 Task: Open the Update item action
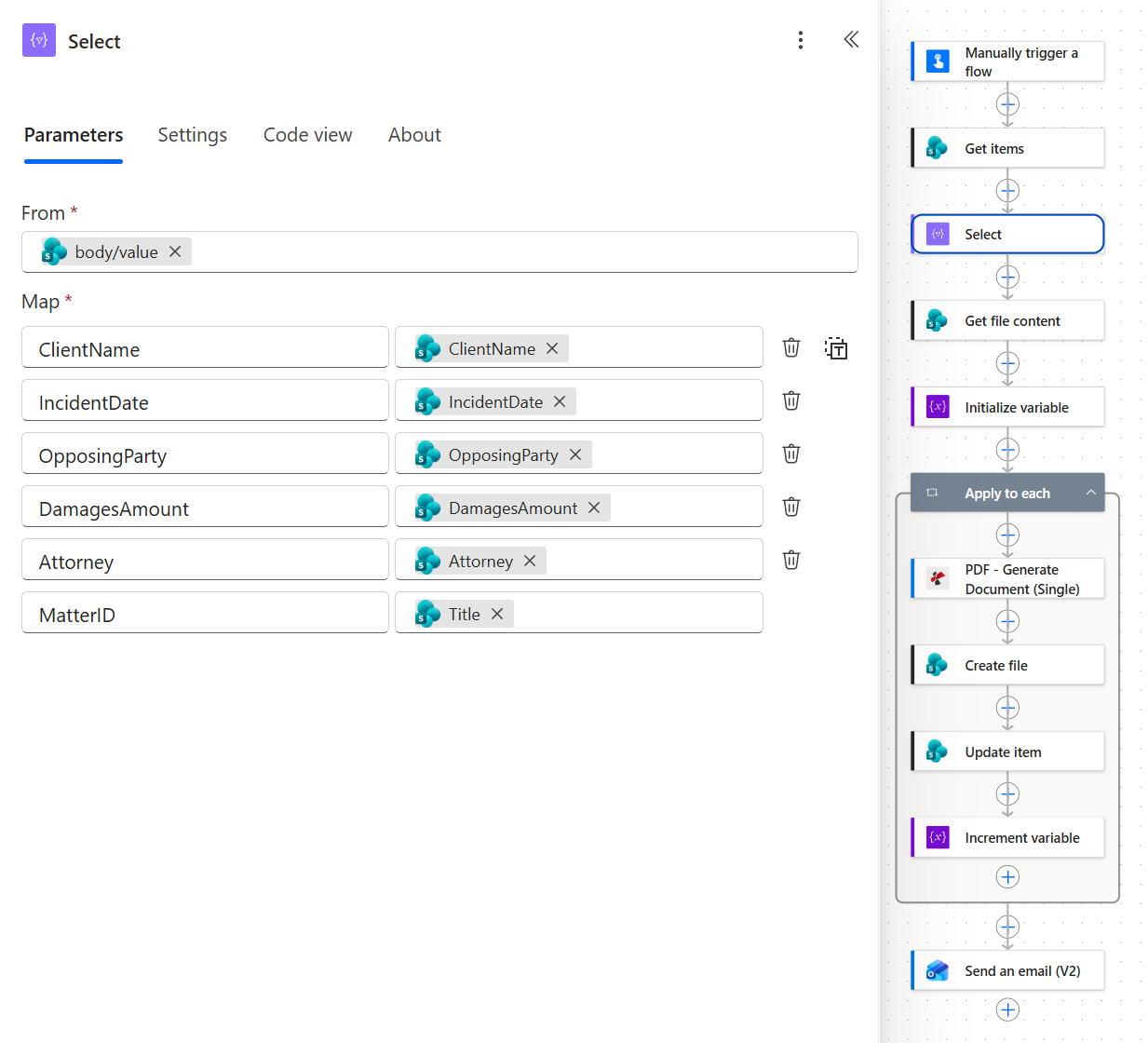1007,752
